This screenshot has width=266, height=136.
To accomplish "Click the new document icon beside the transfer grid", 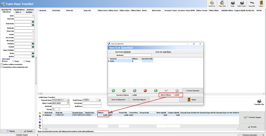I will point(40,113).
